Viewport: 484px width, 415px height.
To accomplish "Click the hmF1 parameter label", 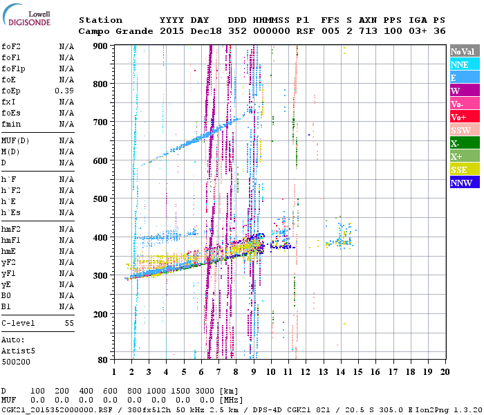I will 11,241.
